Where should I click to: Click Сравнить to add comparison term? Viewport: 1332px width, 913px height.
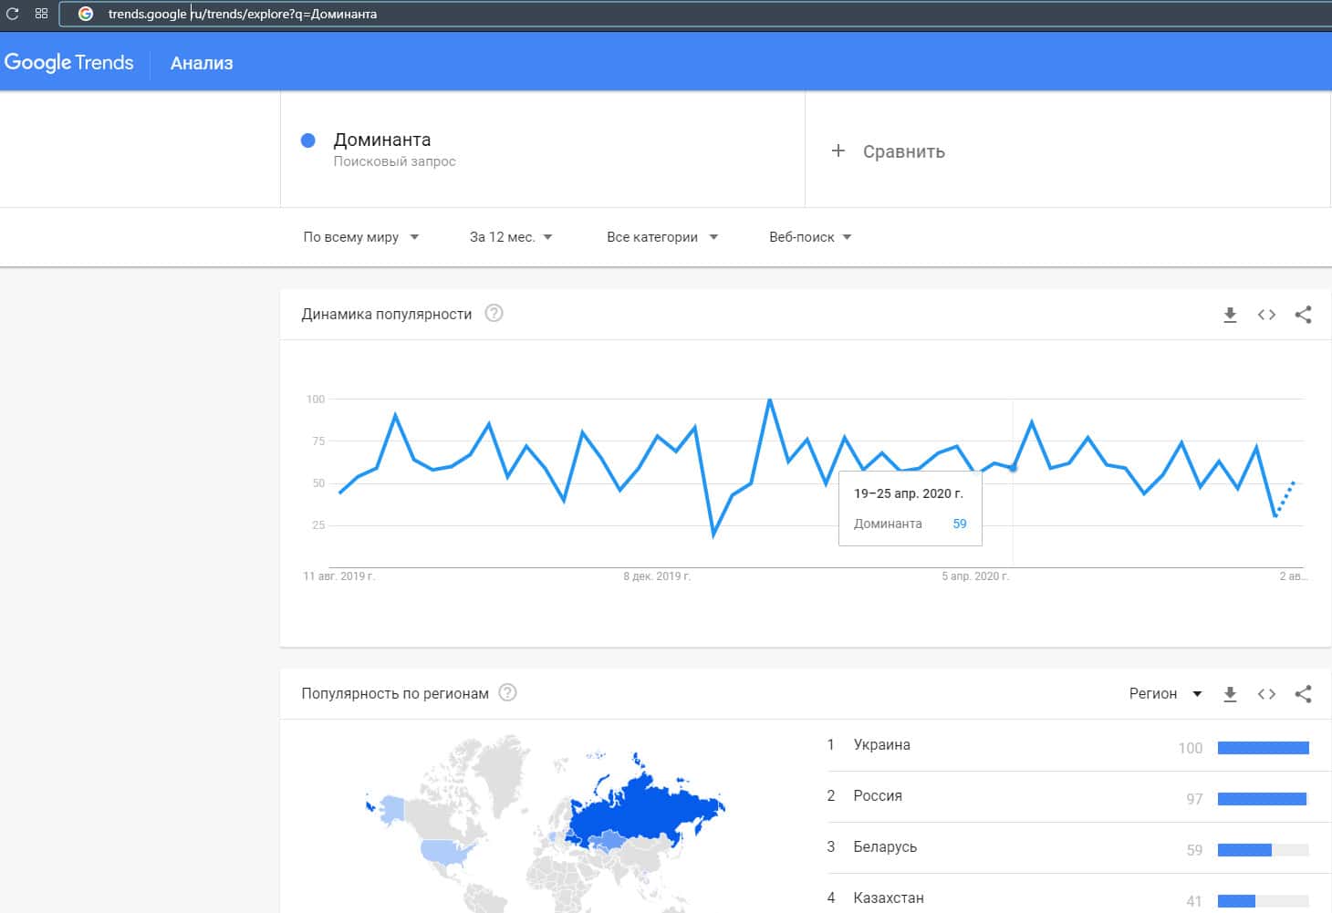tap(889, 151)
